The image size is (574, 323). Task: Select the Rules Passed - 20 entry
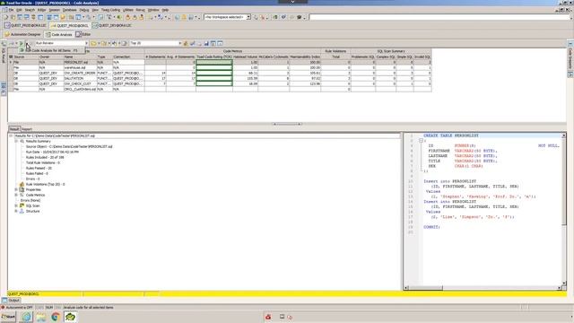tap(39, 168)
